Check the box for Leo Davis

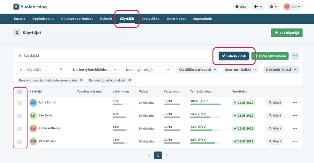(20, 116)
